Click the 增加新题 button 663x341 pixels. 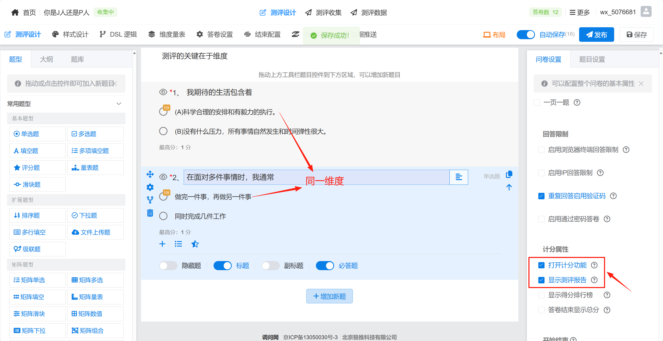click(329, 296)
